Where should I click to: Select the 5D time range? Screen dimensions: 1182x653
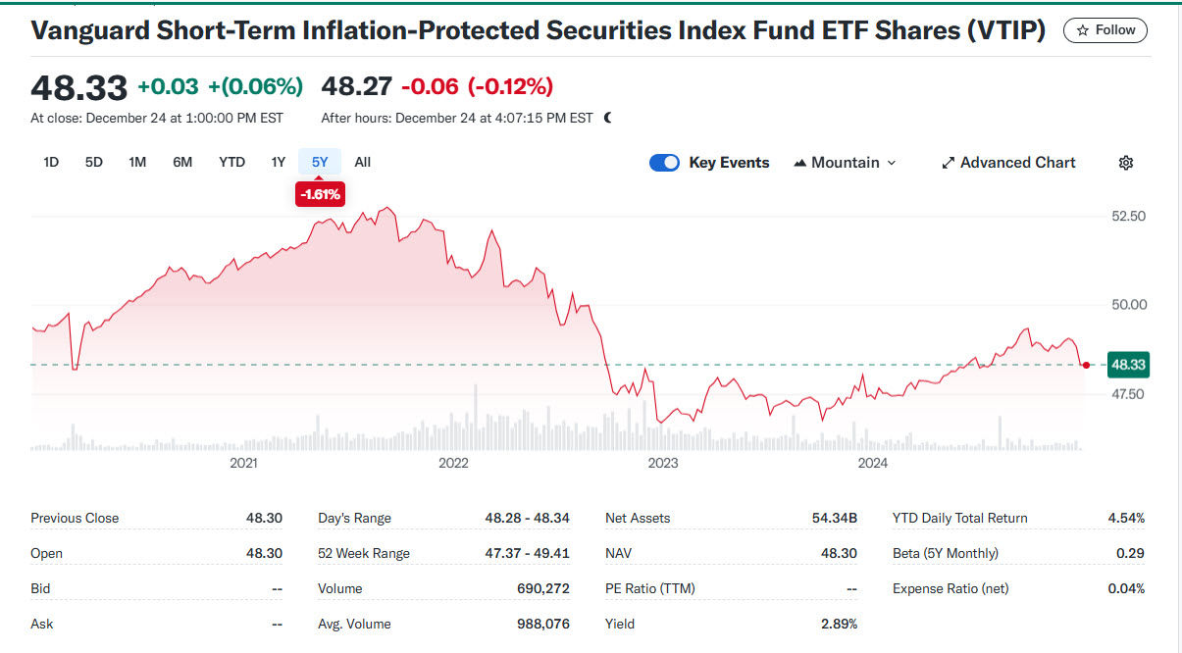tap(93, 162)
